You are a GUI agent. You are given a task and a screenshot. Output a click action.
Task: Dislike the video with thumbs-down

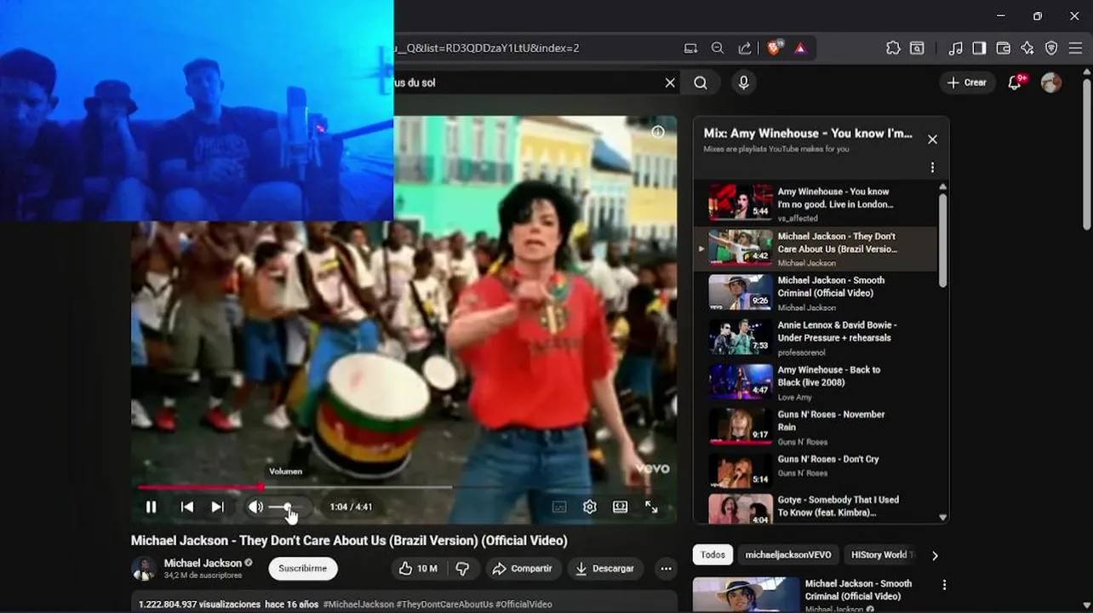coord(462,568)
